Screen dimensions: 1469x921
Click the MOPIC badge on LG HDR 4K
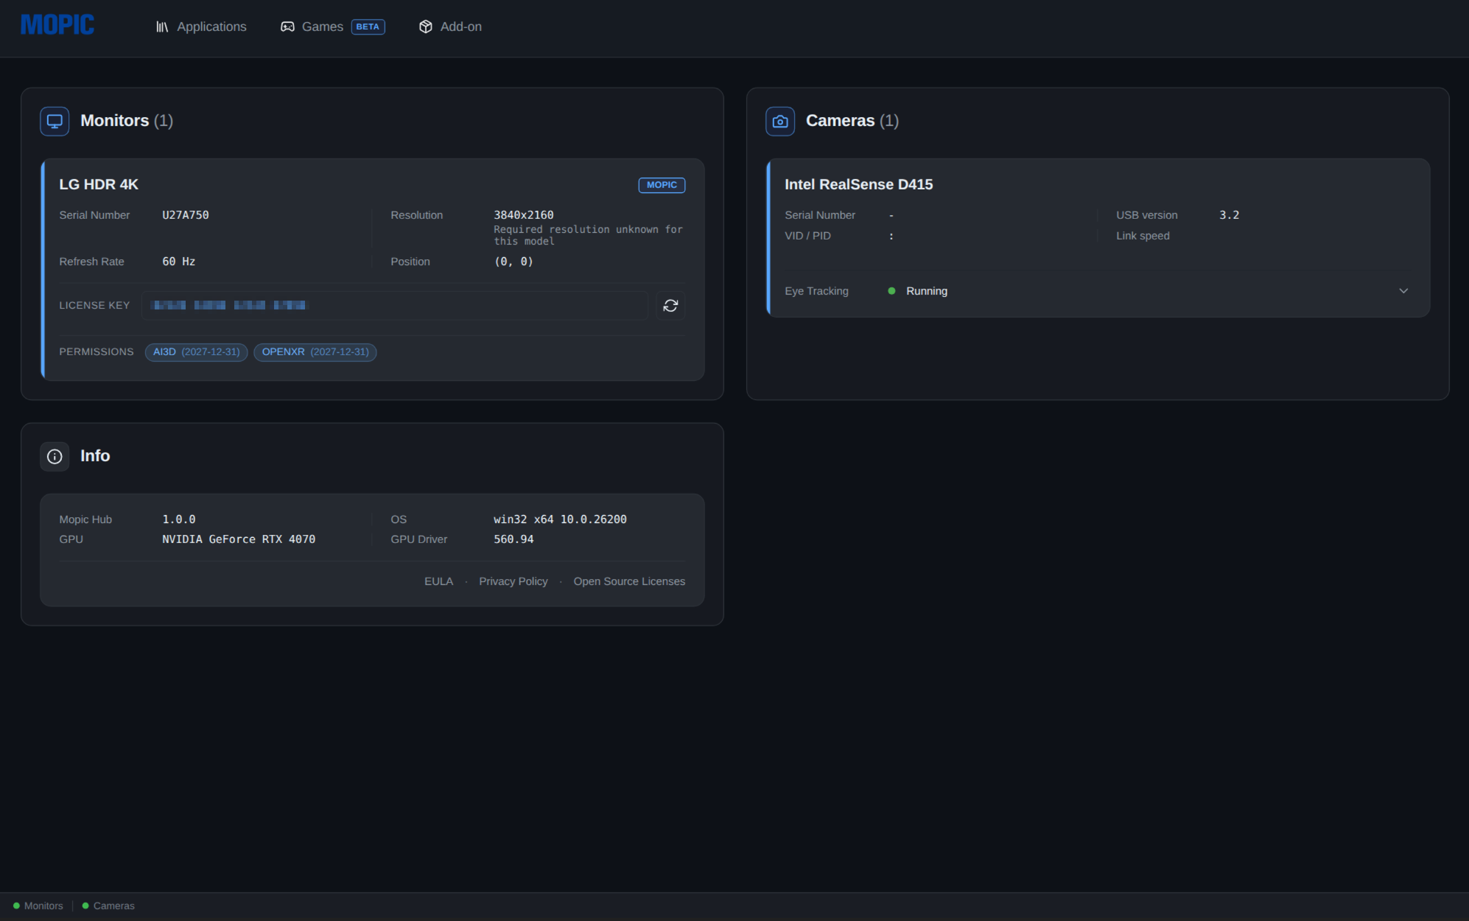click(662, 185)
